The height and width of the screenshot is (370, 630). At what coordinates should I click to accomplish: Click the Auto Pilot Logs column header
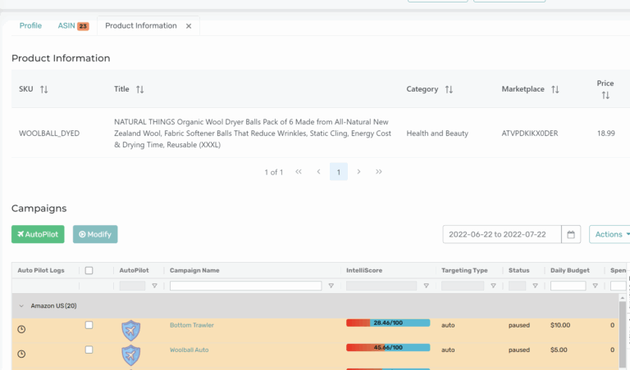(41, 271)
